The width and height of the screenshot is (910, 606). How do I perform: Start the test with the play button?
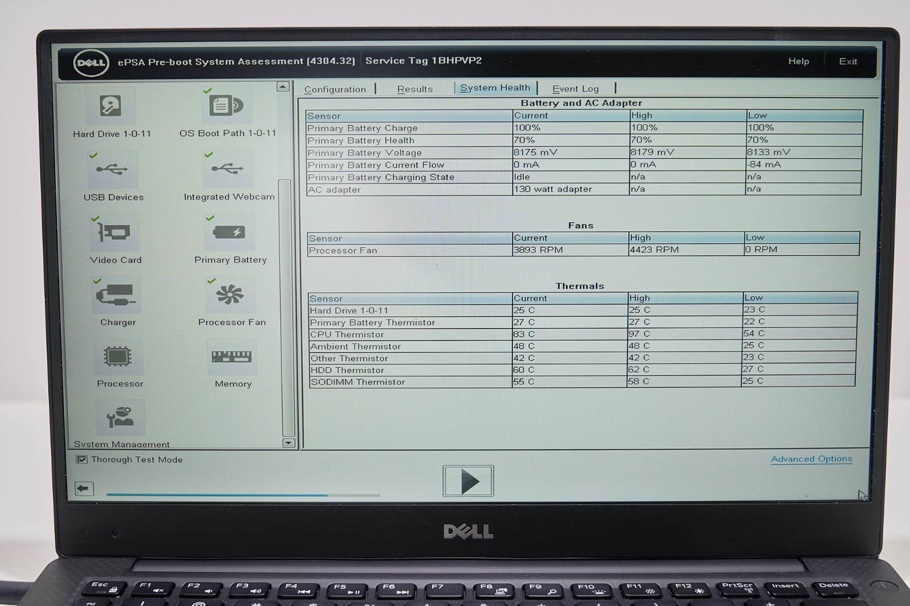click(x=468, y=481)
